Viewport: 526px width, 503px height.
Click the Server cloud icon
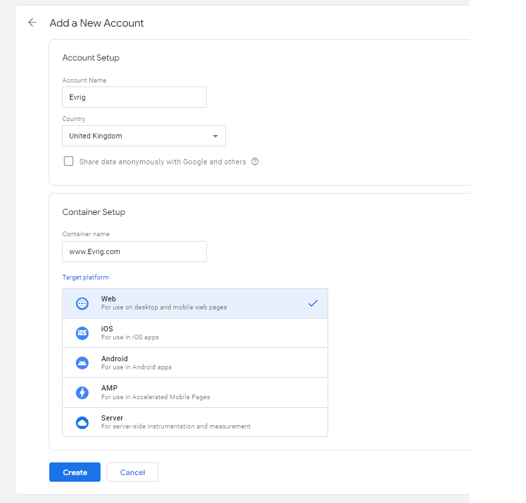click(x=82, y=422)
